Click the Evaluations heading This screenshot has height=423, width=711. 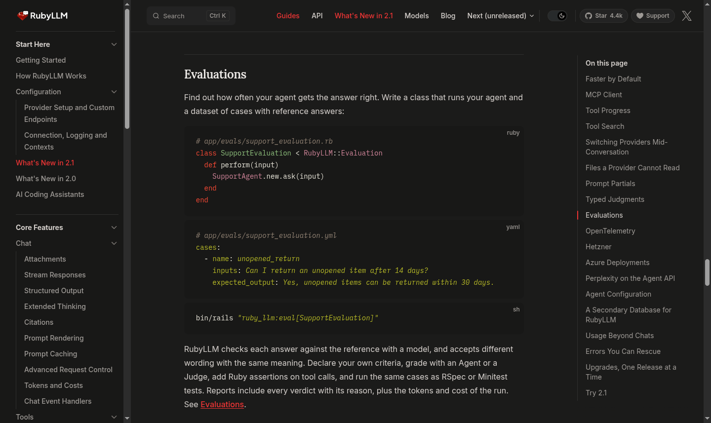click(x=215, y=75)
